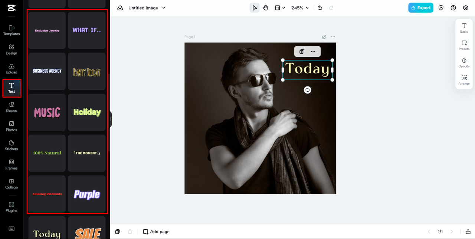Open more options for selected text
Screen dimensions: 475x239
(x=313, y=52)
